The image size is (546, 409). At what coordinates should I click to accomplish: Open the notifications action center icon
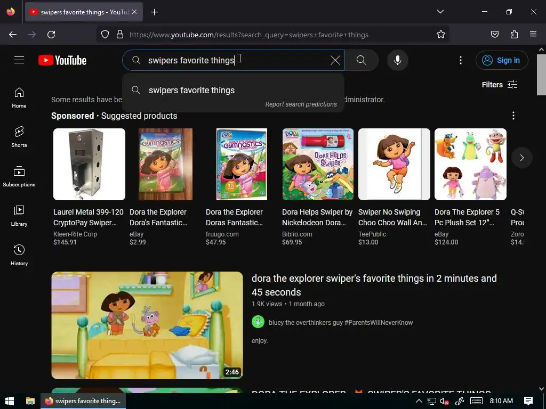pyautogui.click(x=528, y=401)
